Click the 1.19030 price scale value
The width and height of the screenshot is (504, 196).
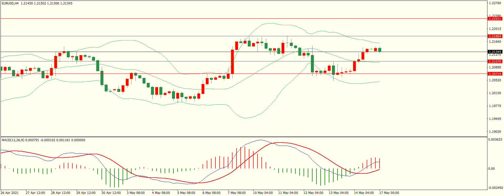tap(495, 132)
